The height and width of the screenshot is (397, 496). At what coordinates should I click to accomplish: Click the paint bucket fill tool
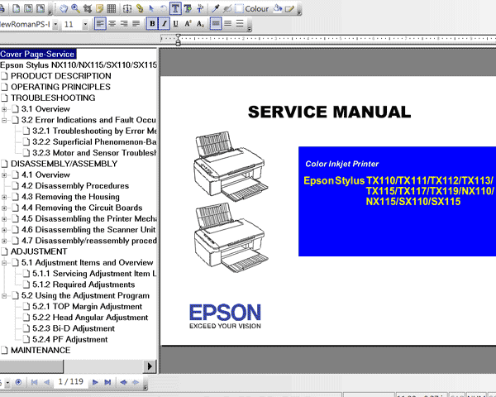point(278,8)
